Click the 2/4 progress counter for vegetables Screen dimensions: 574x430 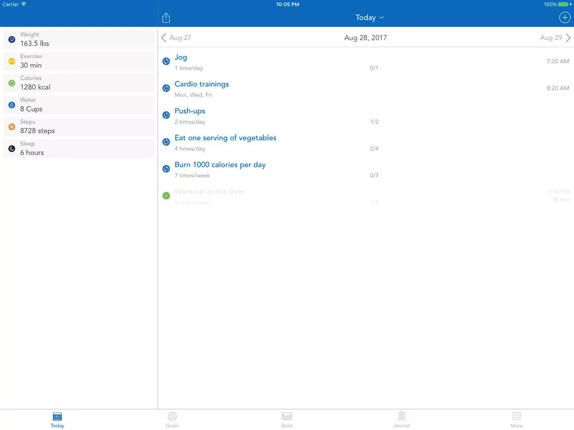click(x=374, y=148)
